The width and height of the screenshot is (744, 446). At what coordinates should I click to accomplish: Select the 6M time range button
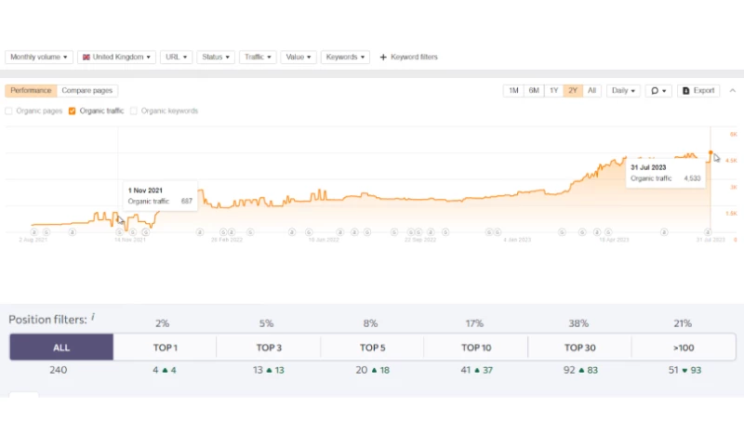pos(534,91)
